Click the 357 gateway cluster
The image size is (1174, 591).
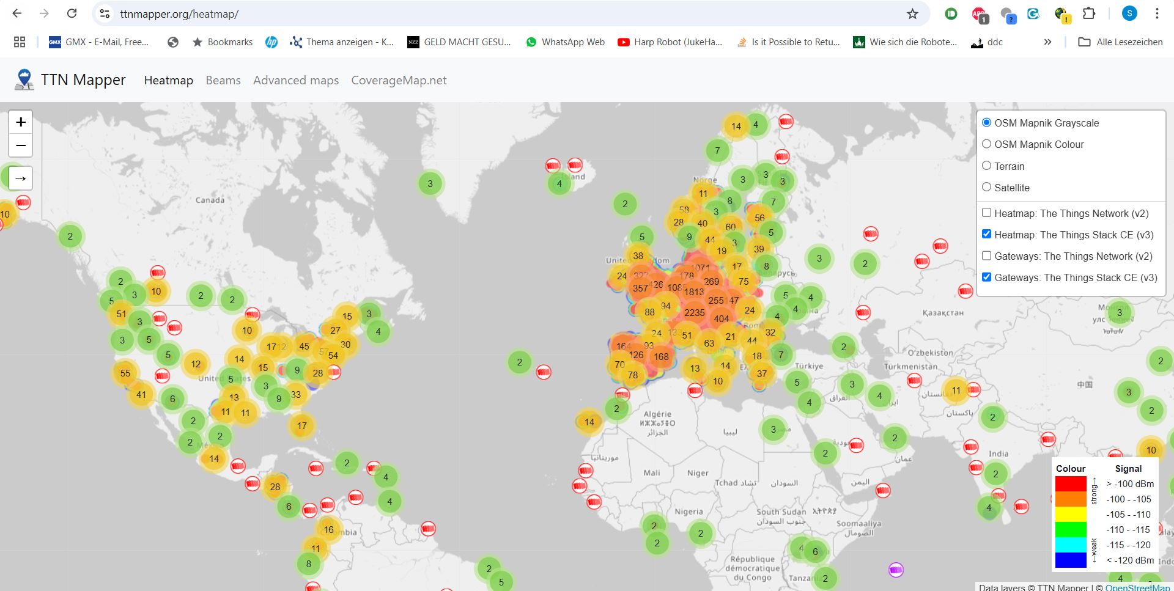[x=640, y=288]
